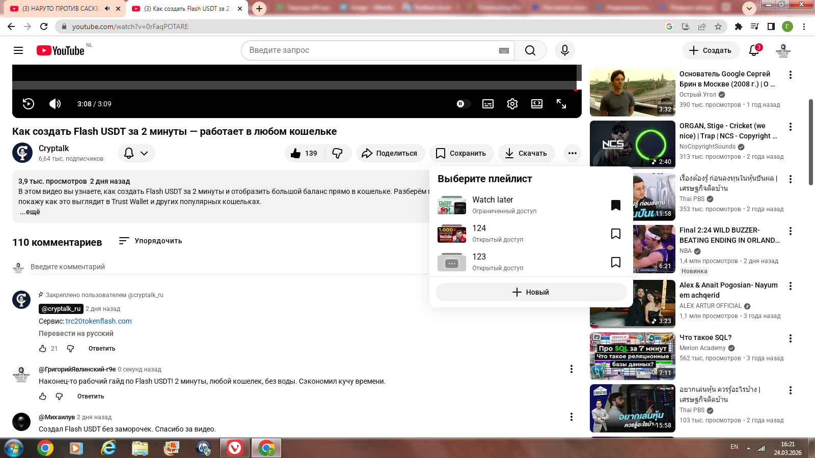Launch Internet Explorer from taskbar
Image resolution: width=815 pixels, height=458 pixels.
pyautogui.click(x=108, y=448)
